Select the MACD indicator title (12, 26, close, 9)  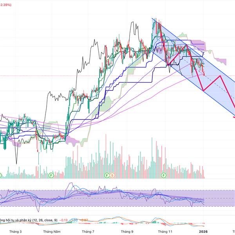(29, 220)
